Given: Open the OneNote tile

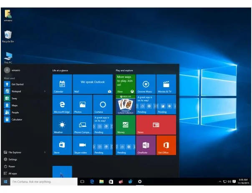Looking at the screenshot, I should tap(146, 145).
